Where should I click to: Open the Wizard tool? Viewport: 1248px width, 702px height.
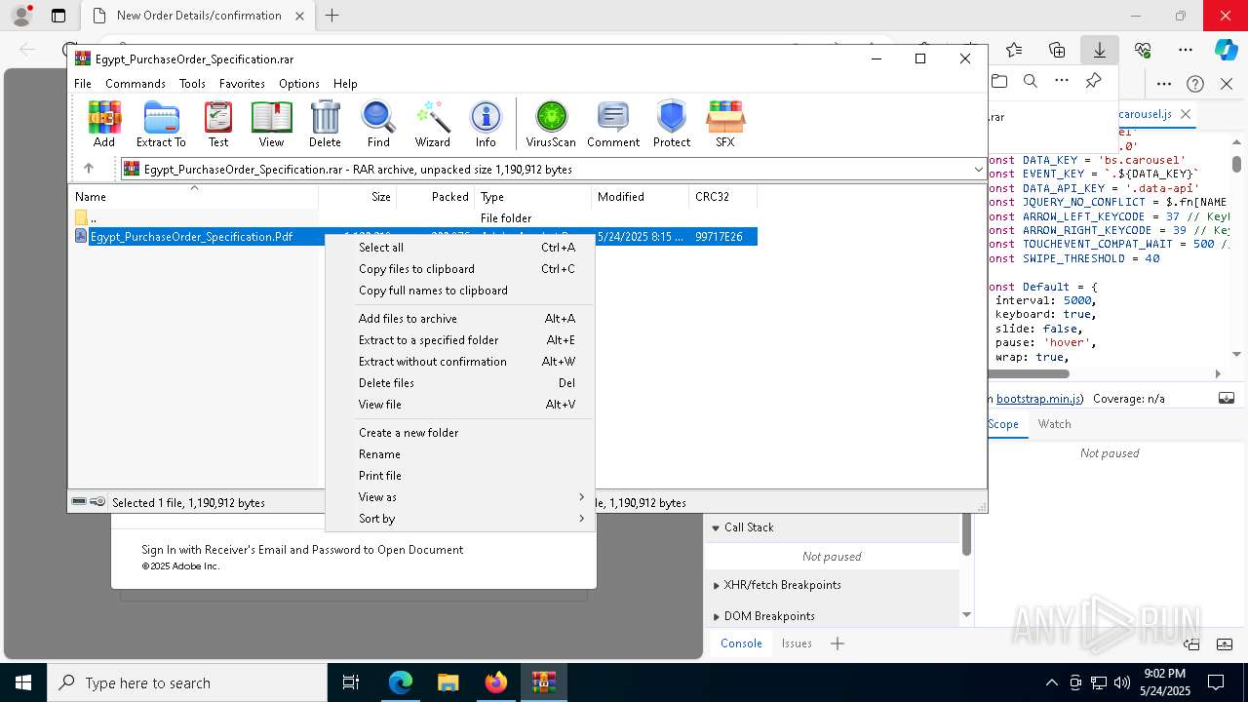click(x=432, y=124)
